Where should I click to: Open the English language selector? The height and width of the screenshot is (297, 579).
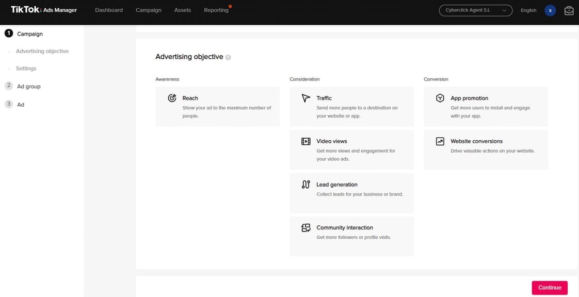point(528,11)
